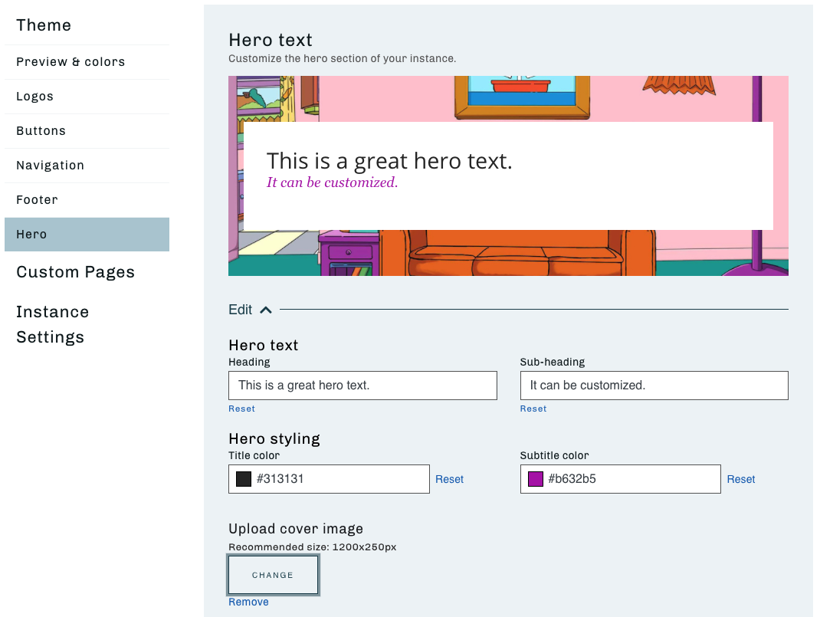Viewport: 820px width, 617px height.
Task: Click the #313131 title color field
Action: click(329, 479)
